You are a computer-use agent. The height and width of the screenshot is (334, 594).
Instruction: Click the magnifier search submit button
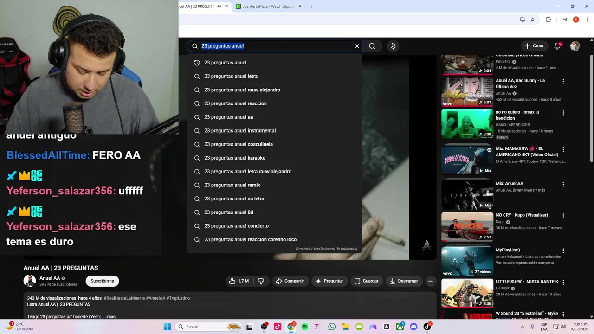[x=372, y=46]
